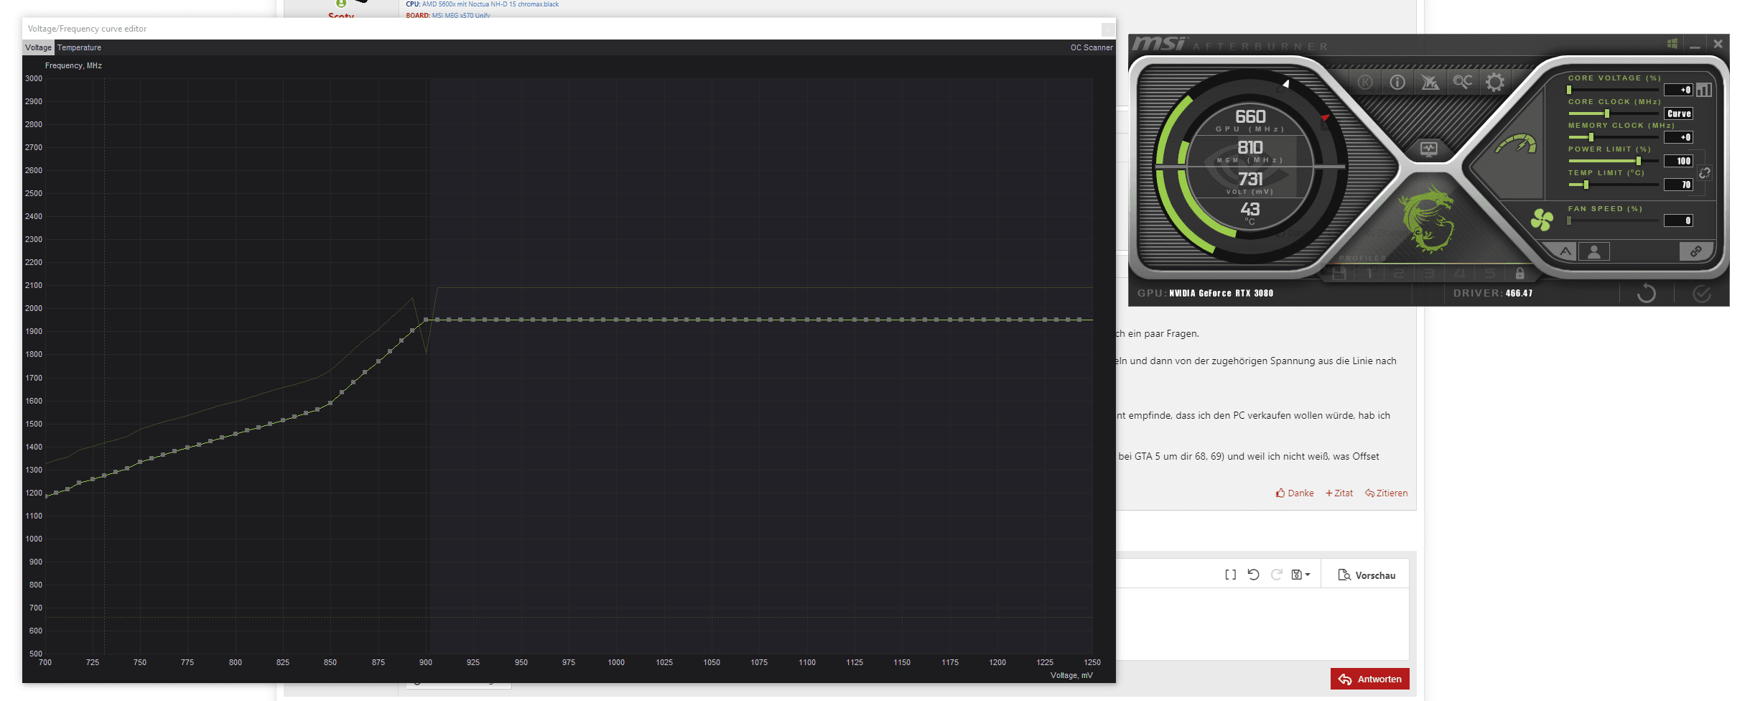Click the undo icon in the reply editor
Image resolution: width=1750 pixels, height=701 pixels.
[1253, 575]
